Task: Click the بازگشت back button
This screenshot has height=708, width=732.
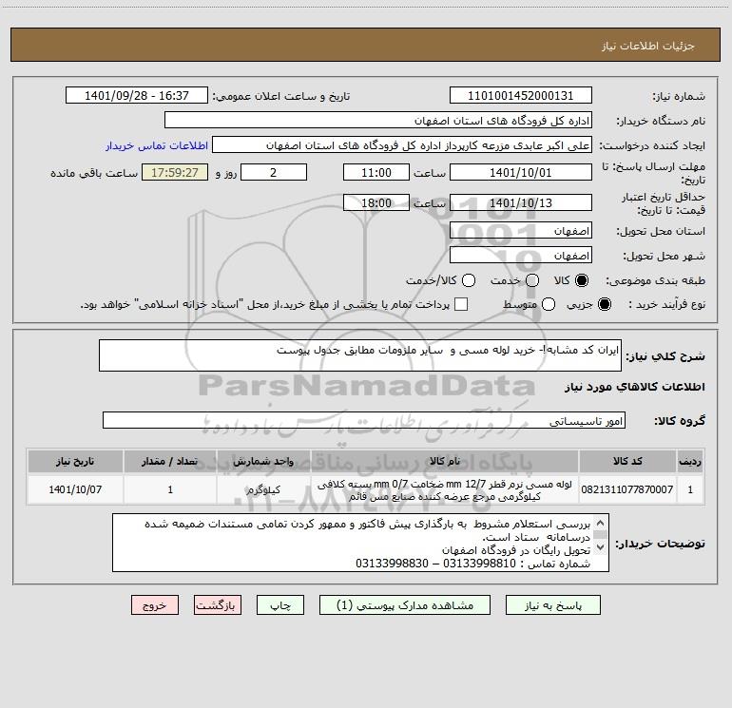Action: [x=218, y=605]
